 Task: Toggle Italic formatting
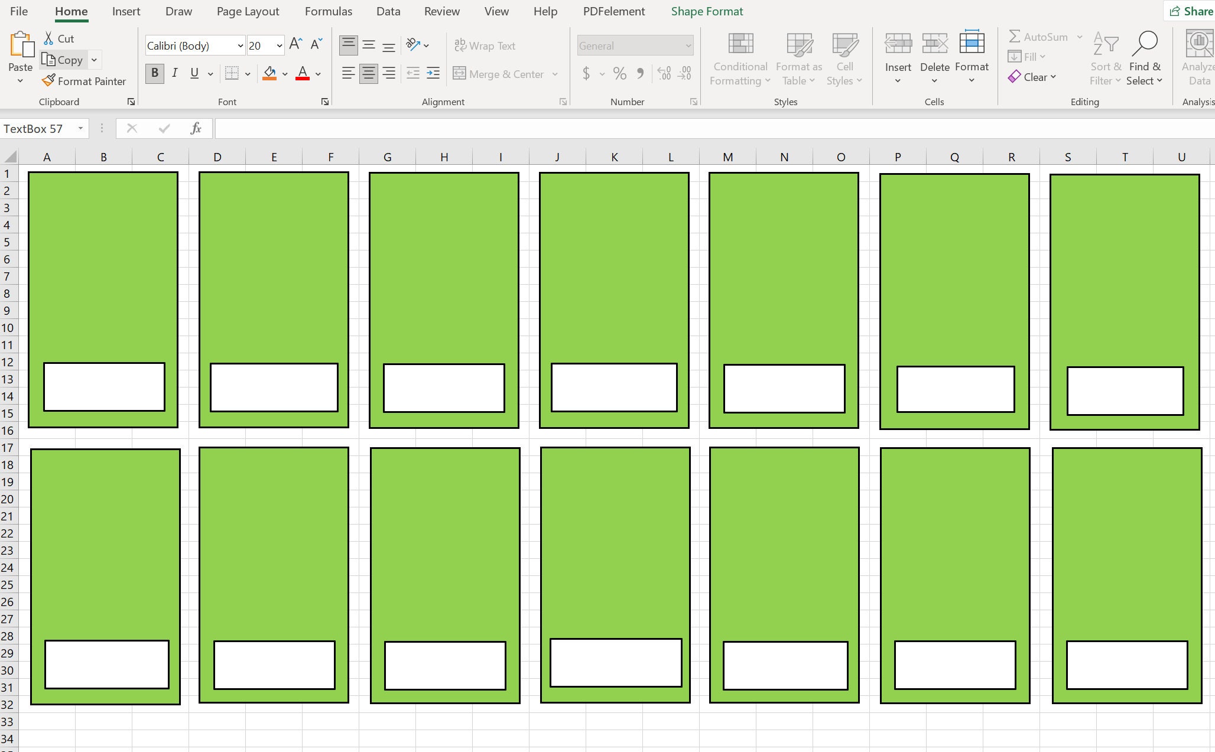(x=174, y=73)
